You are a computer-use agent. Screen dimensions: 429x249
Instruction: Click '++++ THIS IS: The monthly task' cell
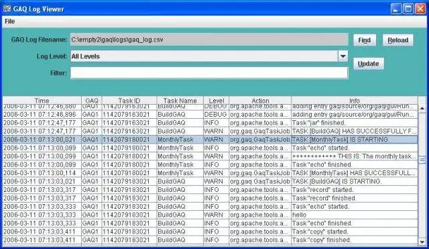355,156
